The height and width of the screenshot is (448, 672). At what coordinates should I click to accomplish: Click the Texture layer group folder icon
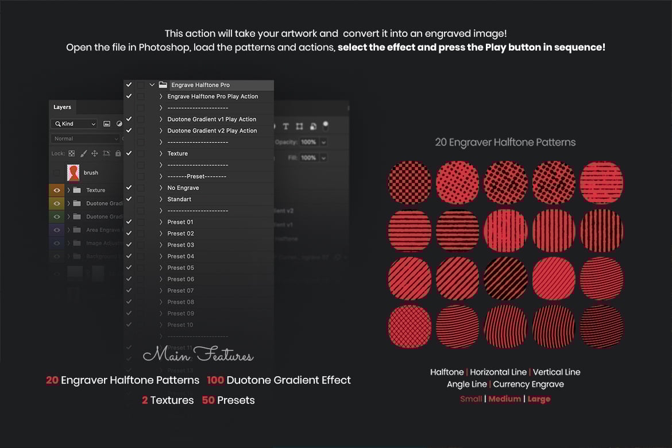click(x=77, y=190)
